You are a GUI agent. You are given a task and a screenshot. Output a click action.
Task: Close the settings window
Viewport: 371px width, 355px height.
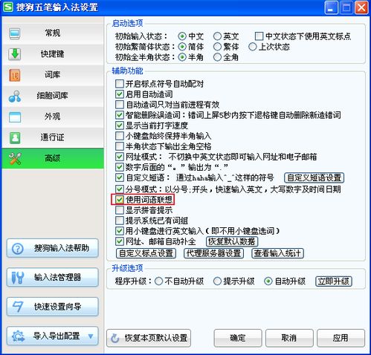tap(361, 7)
